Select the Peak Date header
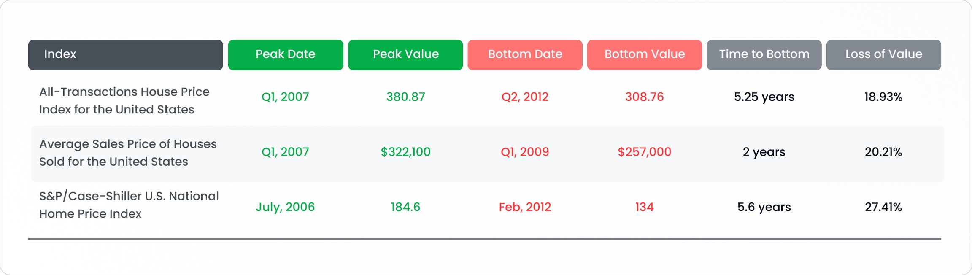Image resolution: width=972 pixels, height=275 pixels. tap(286, 55)
